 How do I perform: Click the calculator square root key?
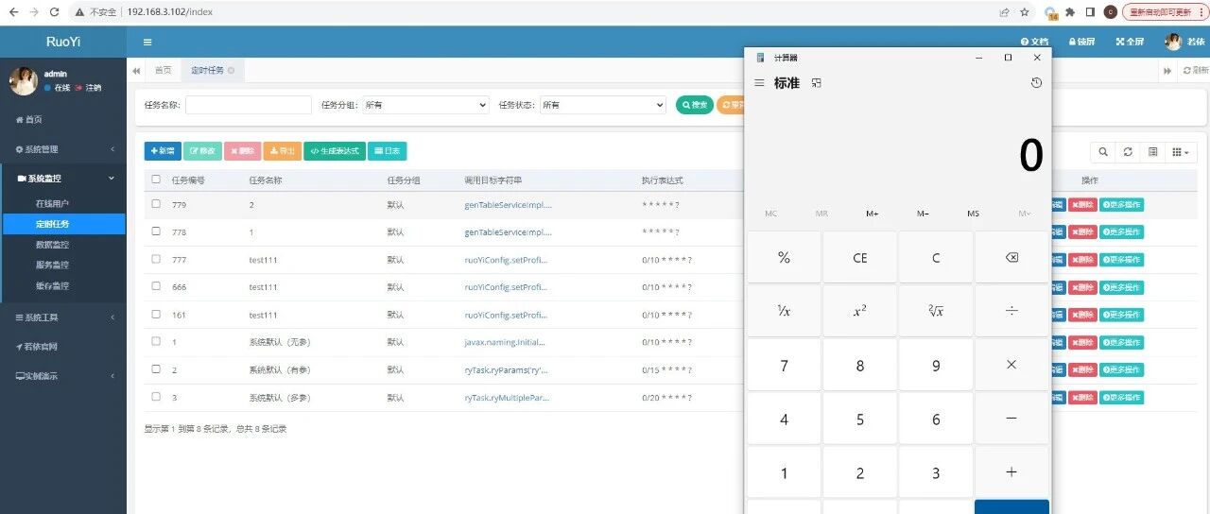(x=936, y=311)
